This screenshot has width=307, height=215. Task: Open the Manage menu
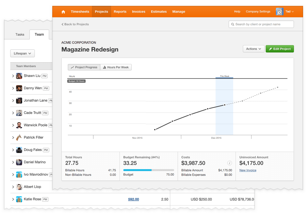click(x=179, y=11)
